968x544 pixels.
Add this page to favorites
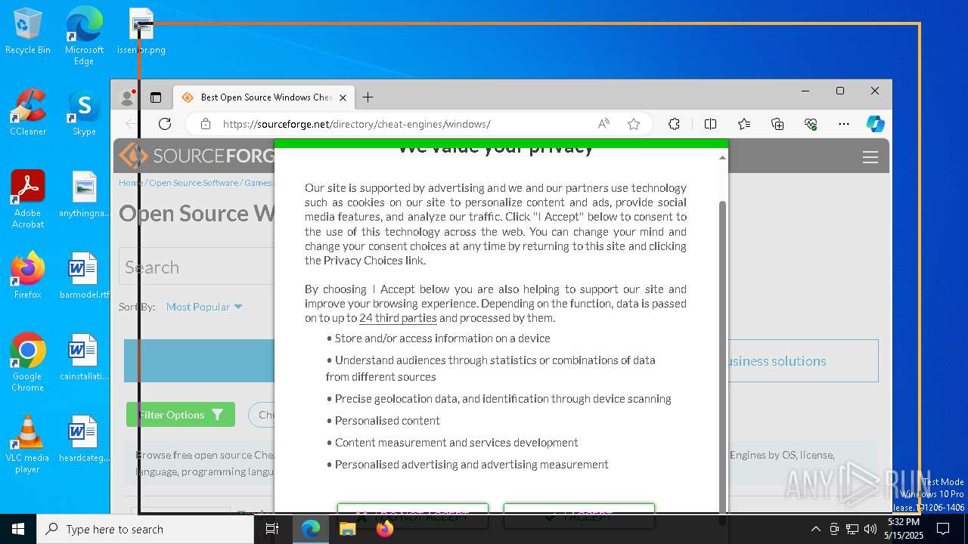[634, 124]
